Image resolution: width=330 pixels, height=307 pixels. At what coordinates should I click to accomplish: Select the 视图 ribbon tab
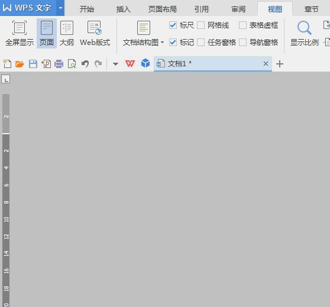coord(275,9)
